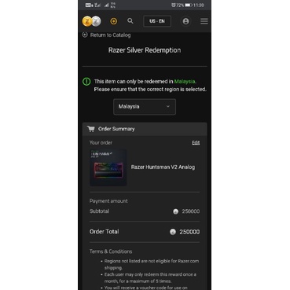Open the search magnifier icon

pyautogui.click(x=130, y=21)
